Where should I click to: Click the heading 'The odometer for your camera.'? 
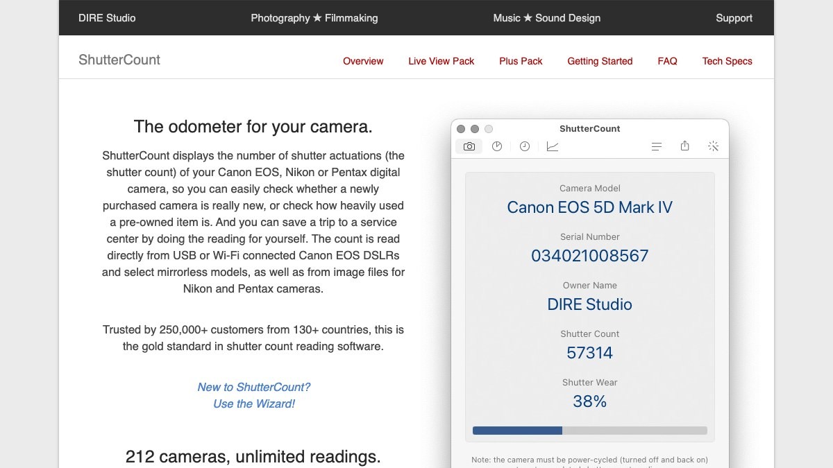pyautogui.click(x=253, y=127)
